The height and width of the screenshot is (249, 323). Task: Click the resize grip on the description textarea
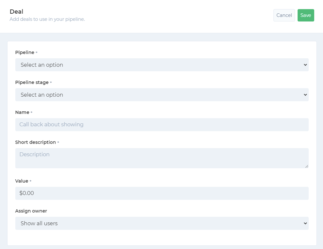307,166
